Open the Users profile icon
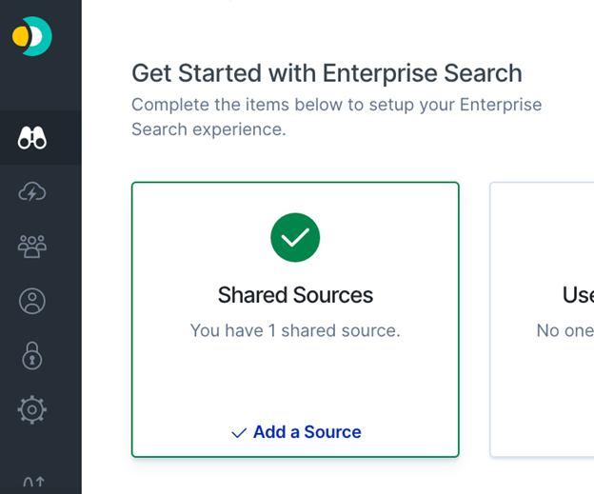The height and width of the screenshot is (494, 594). pyautogui.click(x=32, y=301)
